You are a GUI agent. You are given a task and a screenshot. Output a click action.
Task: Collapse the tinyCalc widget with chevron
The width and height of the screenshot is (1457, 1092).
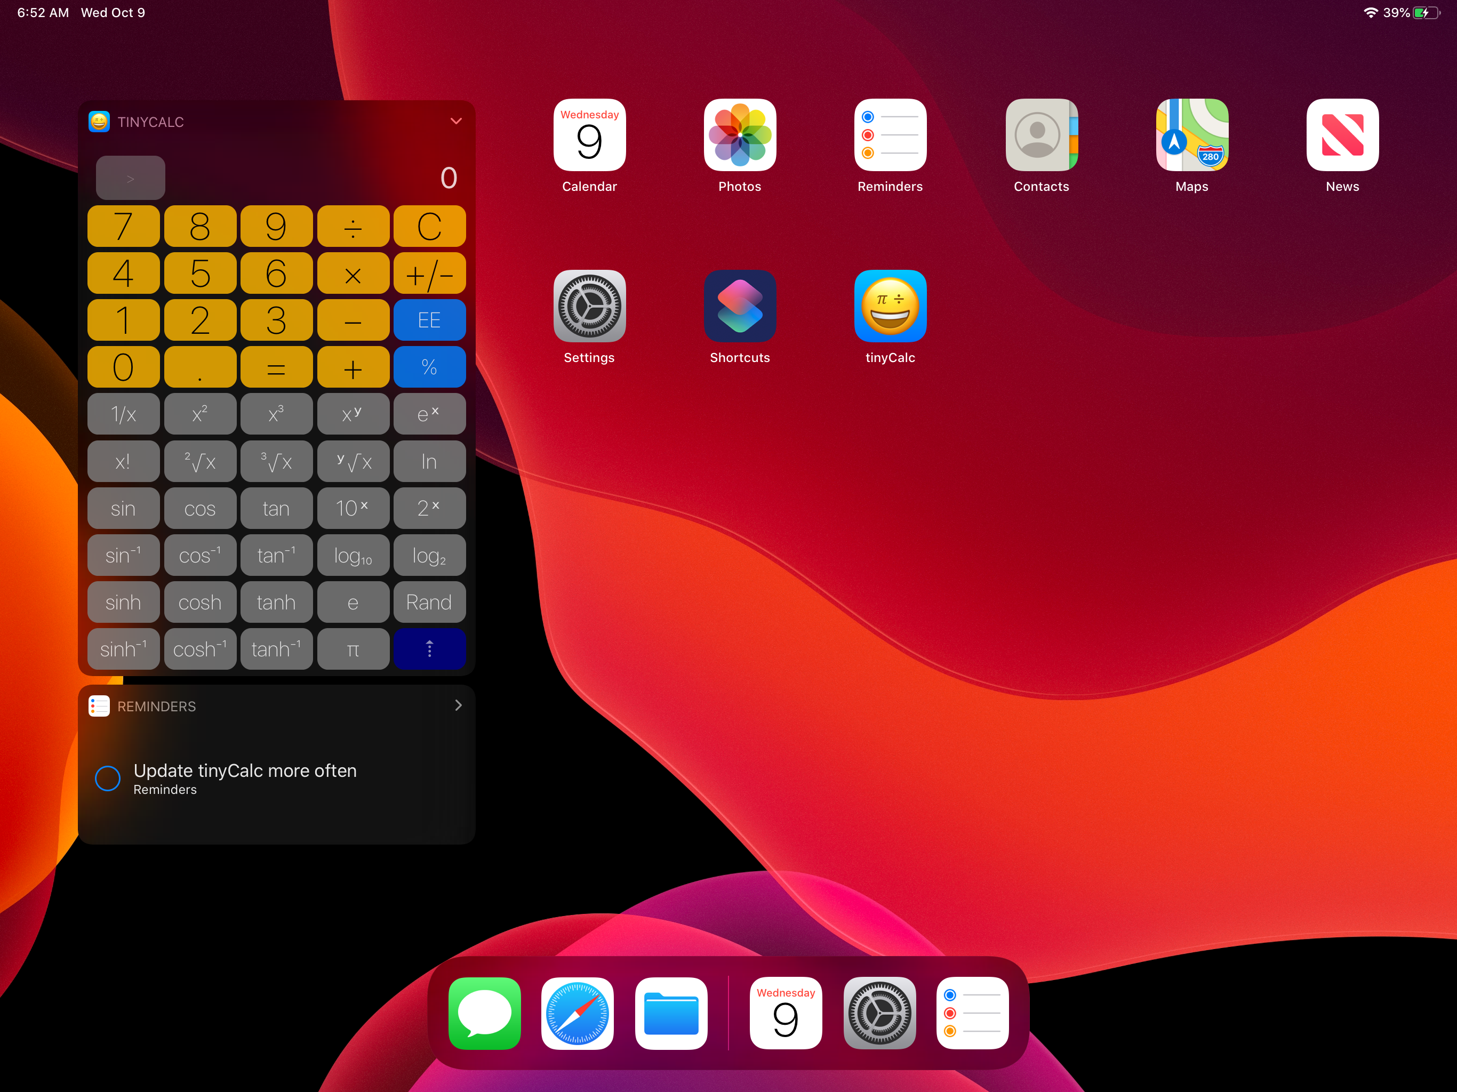(x=456, y=121)
